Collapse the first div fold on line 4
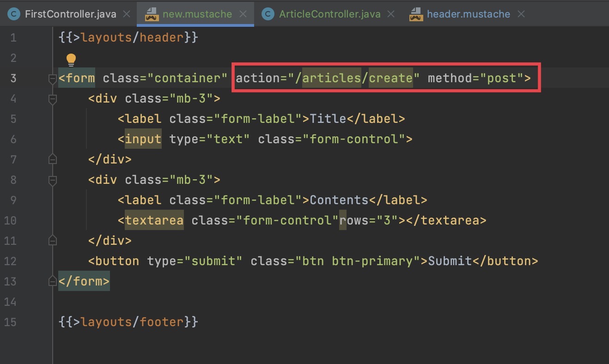Image resolution: width=609 pixels, height=364 pixels. point(53,99)
